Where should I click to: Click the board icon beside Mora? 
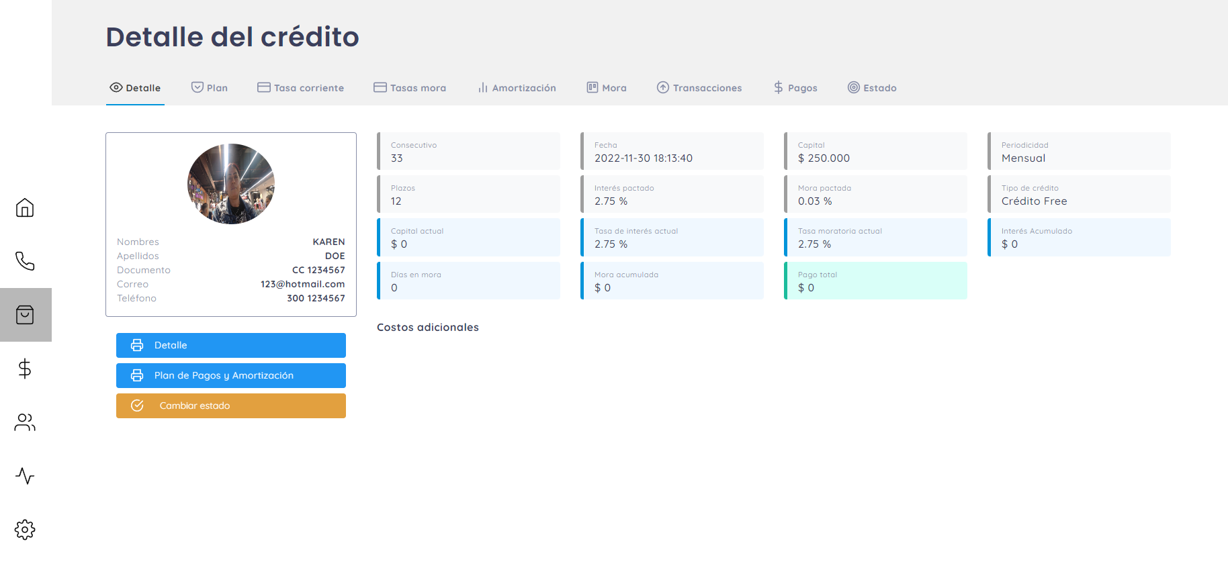593,87
